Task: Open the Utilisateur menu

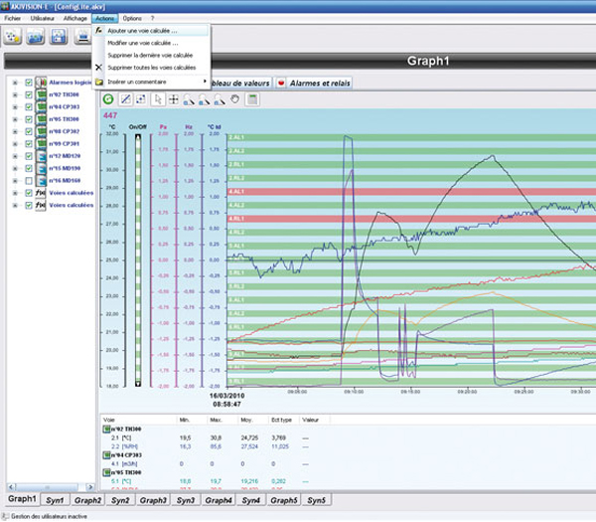Action: coord(42,18)
